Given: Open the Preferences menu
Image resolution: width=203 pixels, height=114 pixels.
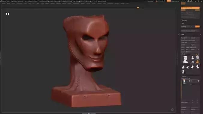Looking at the screenshot, I should [76, 4].
